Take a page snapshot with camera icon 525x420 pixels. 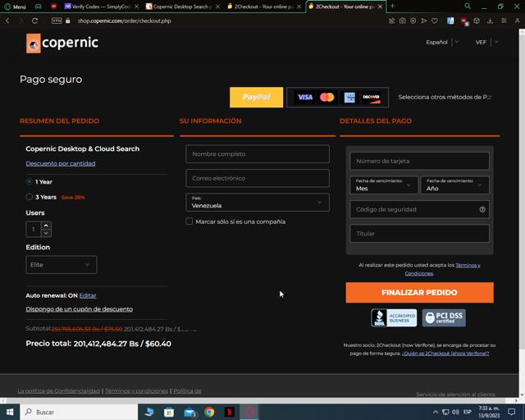pos(402,21)
